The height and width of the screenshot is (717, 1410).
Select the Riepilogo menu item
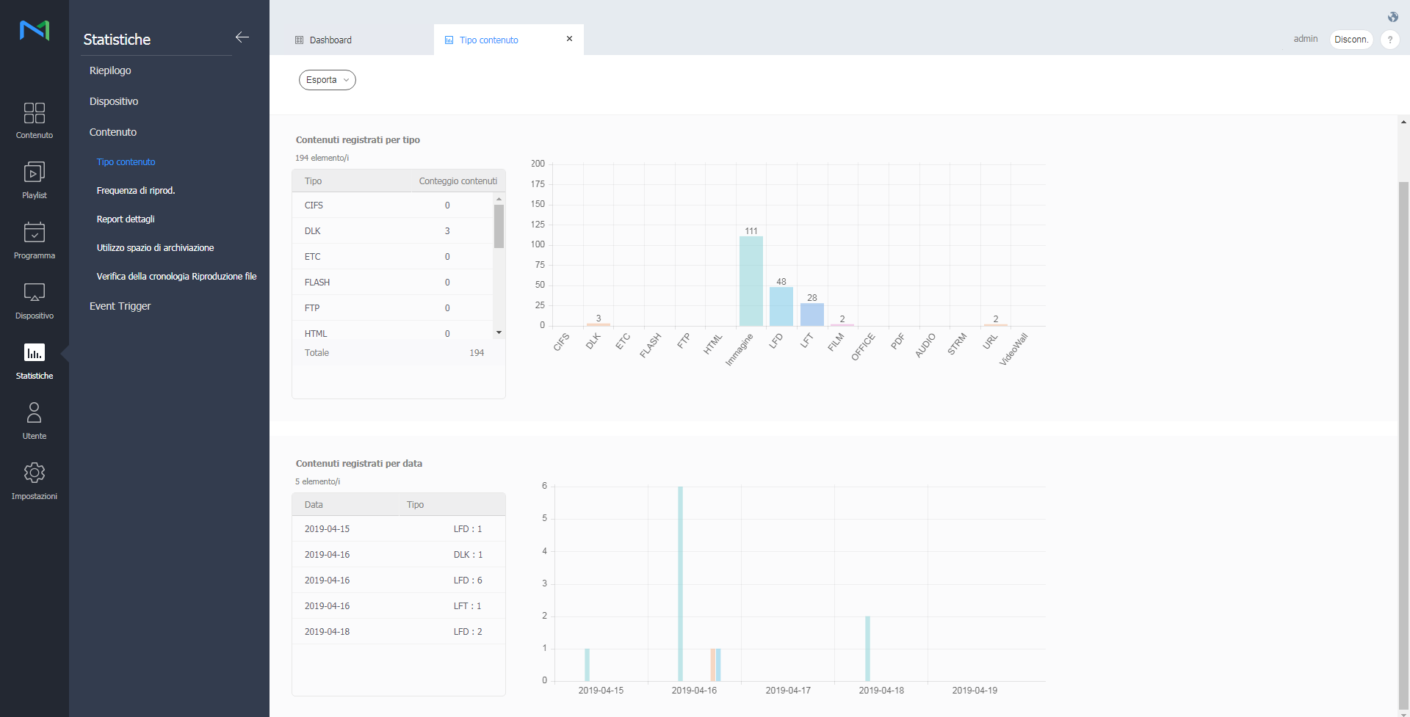[x=110, y=70]
